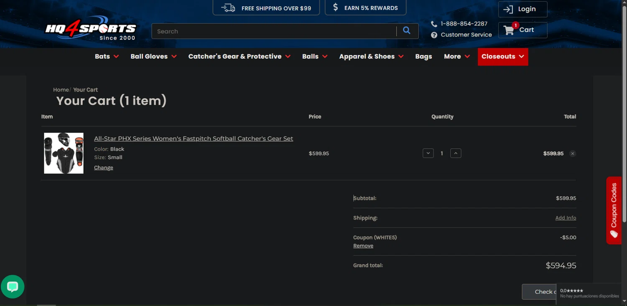Click the catcher's gear product thumbnail
This screenshot has height=306, width=627.
pos(64,153)
